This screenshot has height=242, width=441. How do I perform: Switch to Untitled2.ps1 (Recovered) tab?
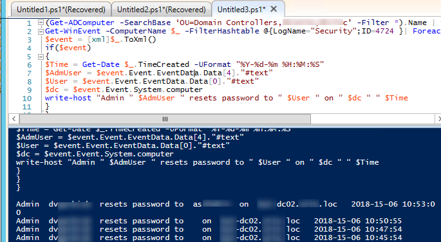pos(161,10)
